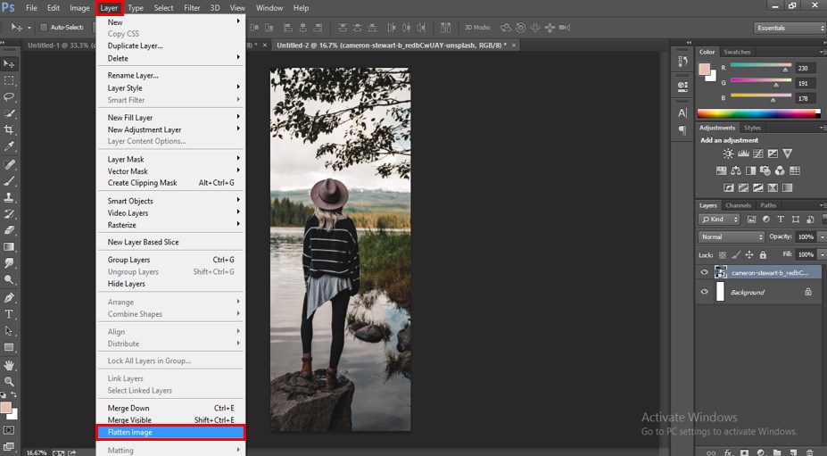Toggle the Auto-Select checkbox
Viewport: 827px width, 456px height.
point(44,28)
